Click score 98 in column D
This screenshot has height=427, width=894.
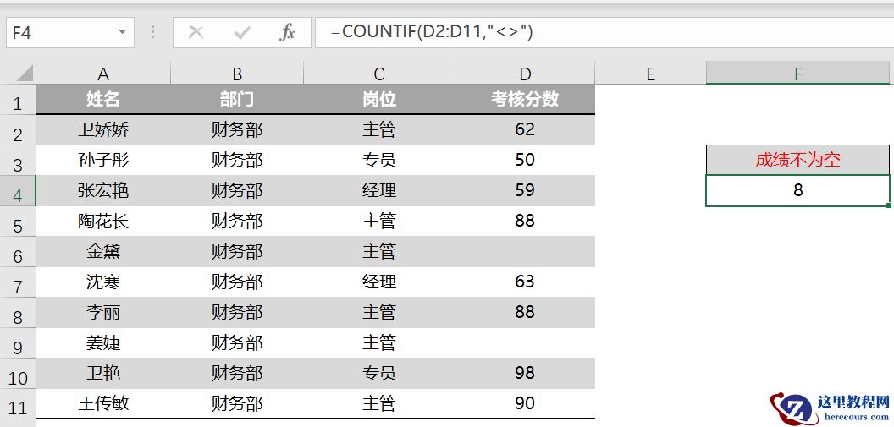click(x=525, y=373)
